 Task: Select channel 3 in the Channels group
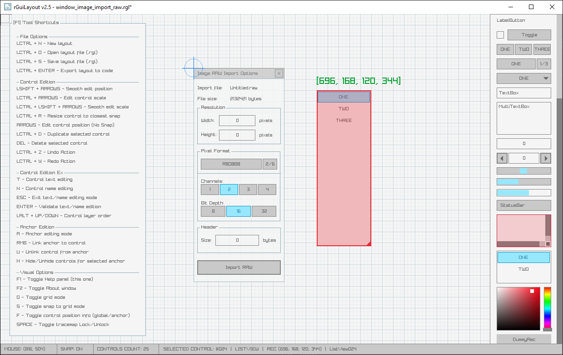coord(248,189)
